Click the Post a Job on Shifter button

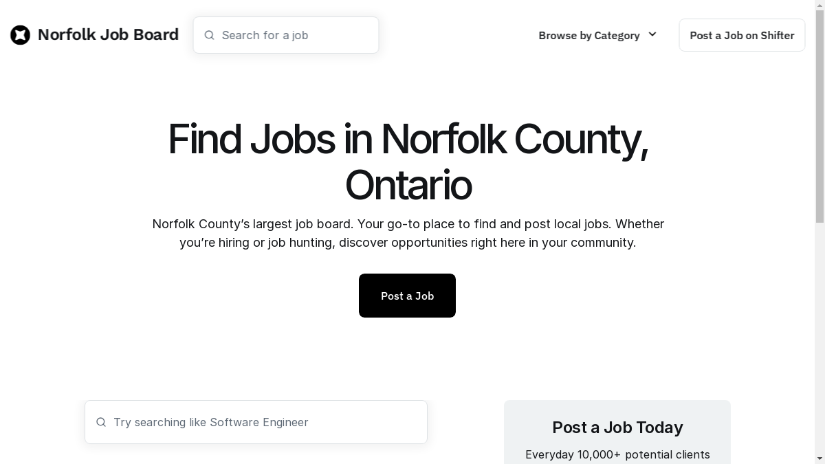742,35
